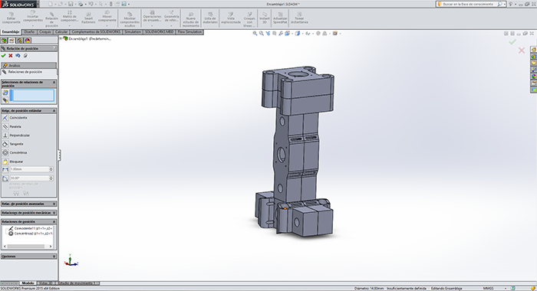Collapse Selecciones de relaciones de posición section
This screenshot has height=291, width=537.
pyautogui.click(x=54, y=83)
